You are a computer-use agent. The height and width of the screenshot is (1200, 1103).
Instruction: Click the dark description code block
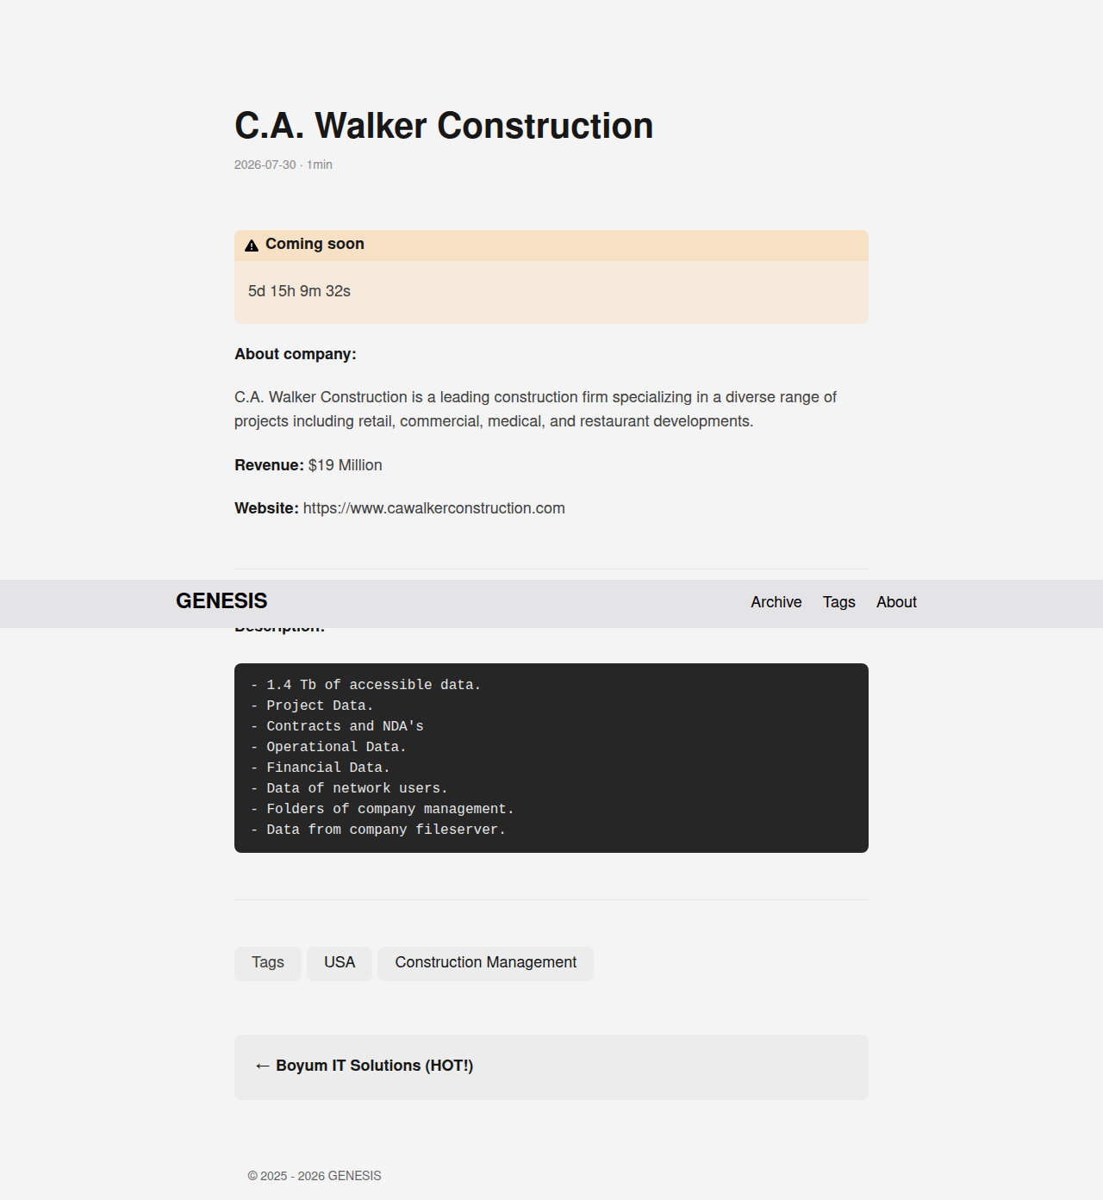click(551, 758)
